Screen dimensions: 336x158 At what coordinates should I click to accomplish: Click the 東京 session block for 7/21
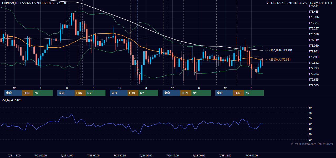[x=13, y=93]
